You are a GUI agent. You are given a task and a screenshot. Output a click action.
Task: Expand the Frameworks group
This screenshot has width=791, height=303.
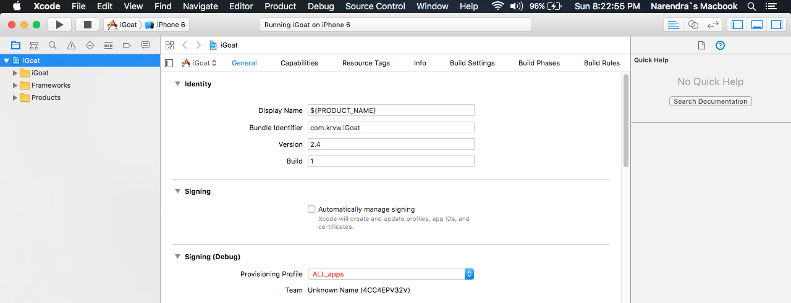(x=15, y=85)
